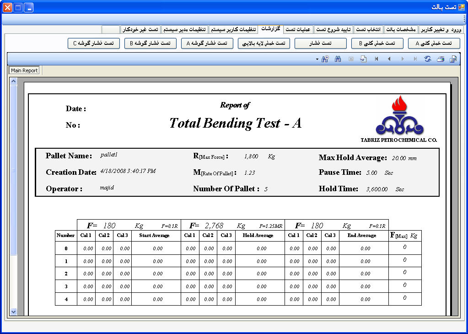The image size is (468, 334).
Task: Select the Main Report tab
Action: click(24, 70)
